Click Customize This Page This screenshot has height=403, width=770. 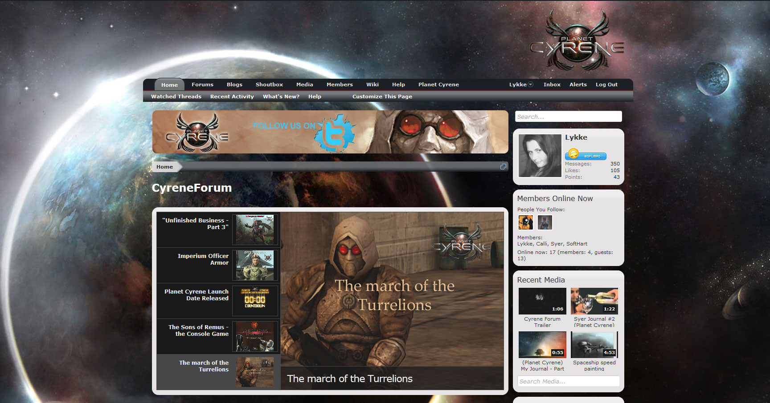click(382, 97)
